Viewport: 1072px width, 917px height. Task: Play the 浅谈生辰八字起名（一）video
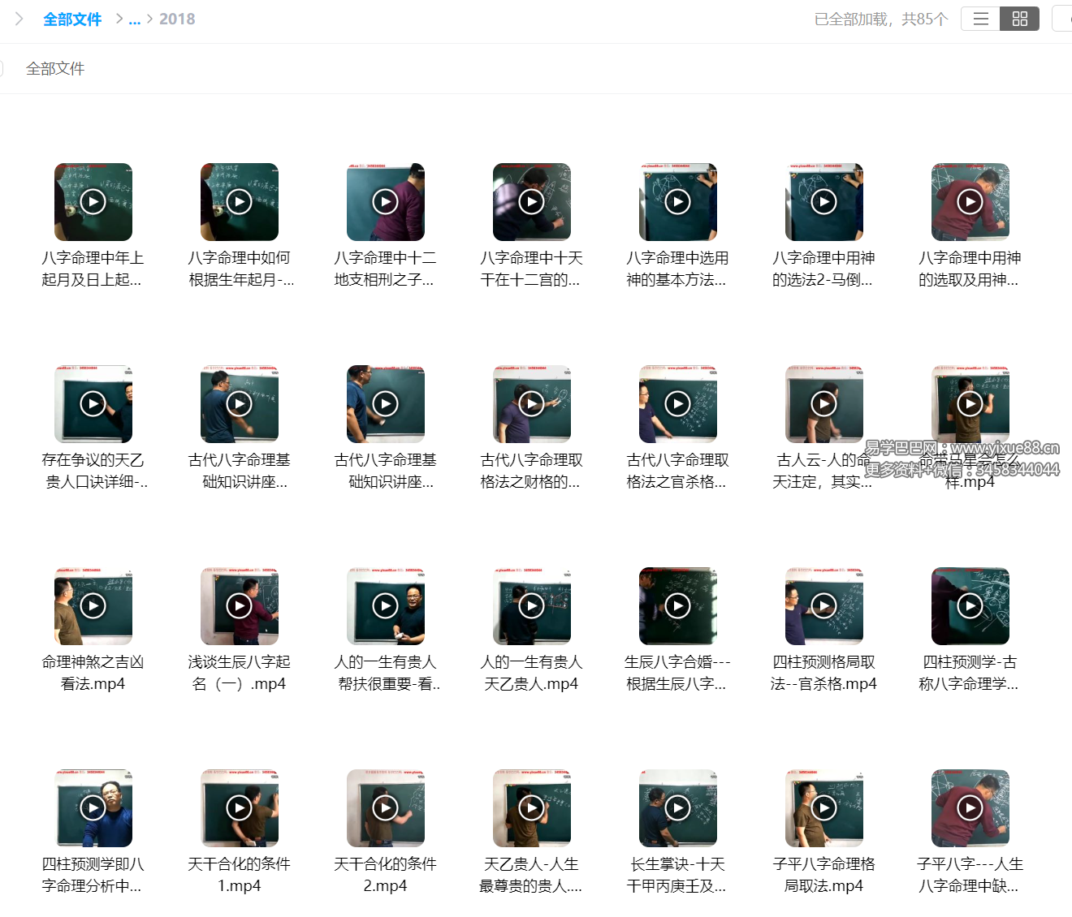(240, 606)
